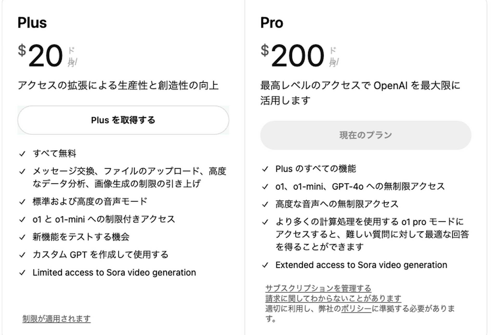The height and width of the screenshot is (335, 499).
Task: Click the checkmark next to 標準および高度の音声モード
Action: coord(22,201)
